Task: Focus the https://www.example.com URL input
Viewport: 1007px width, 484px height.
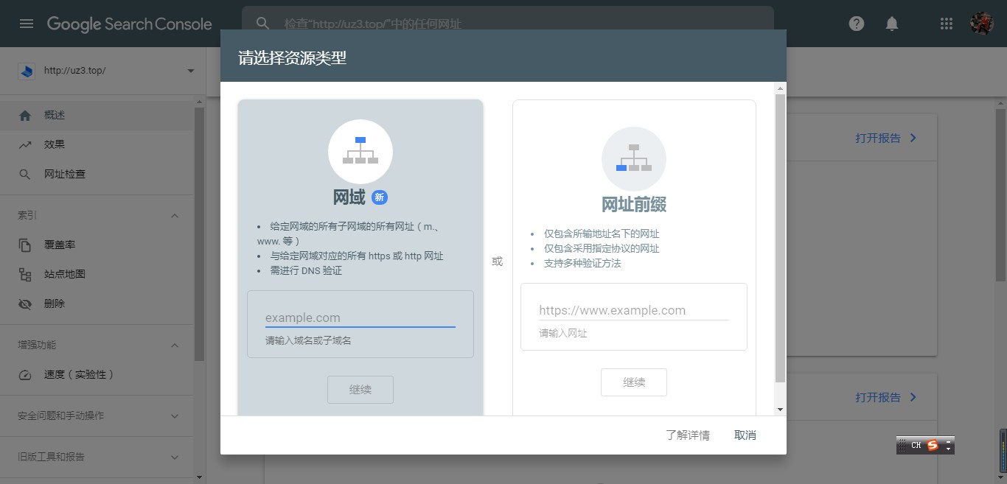Action: (x=634, y=311)
